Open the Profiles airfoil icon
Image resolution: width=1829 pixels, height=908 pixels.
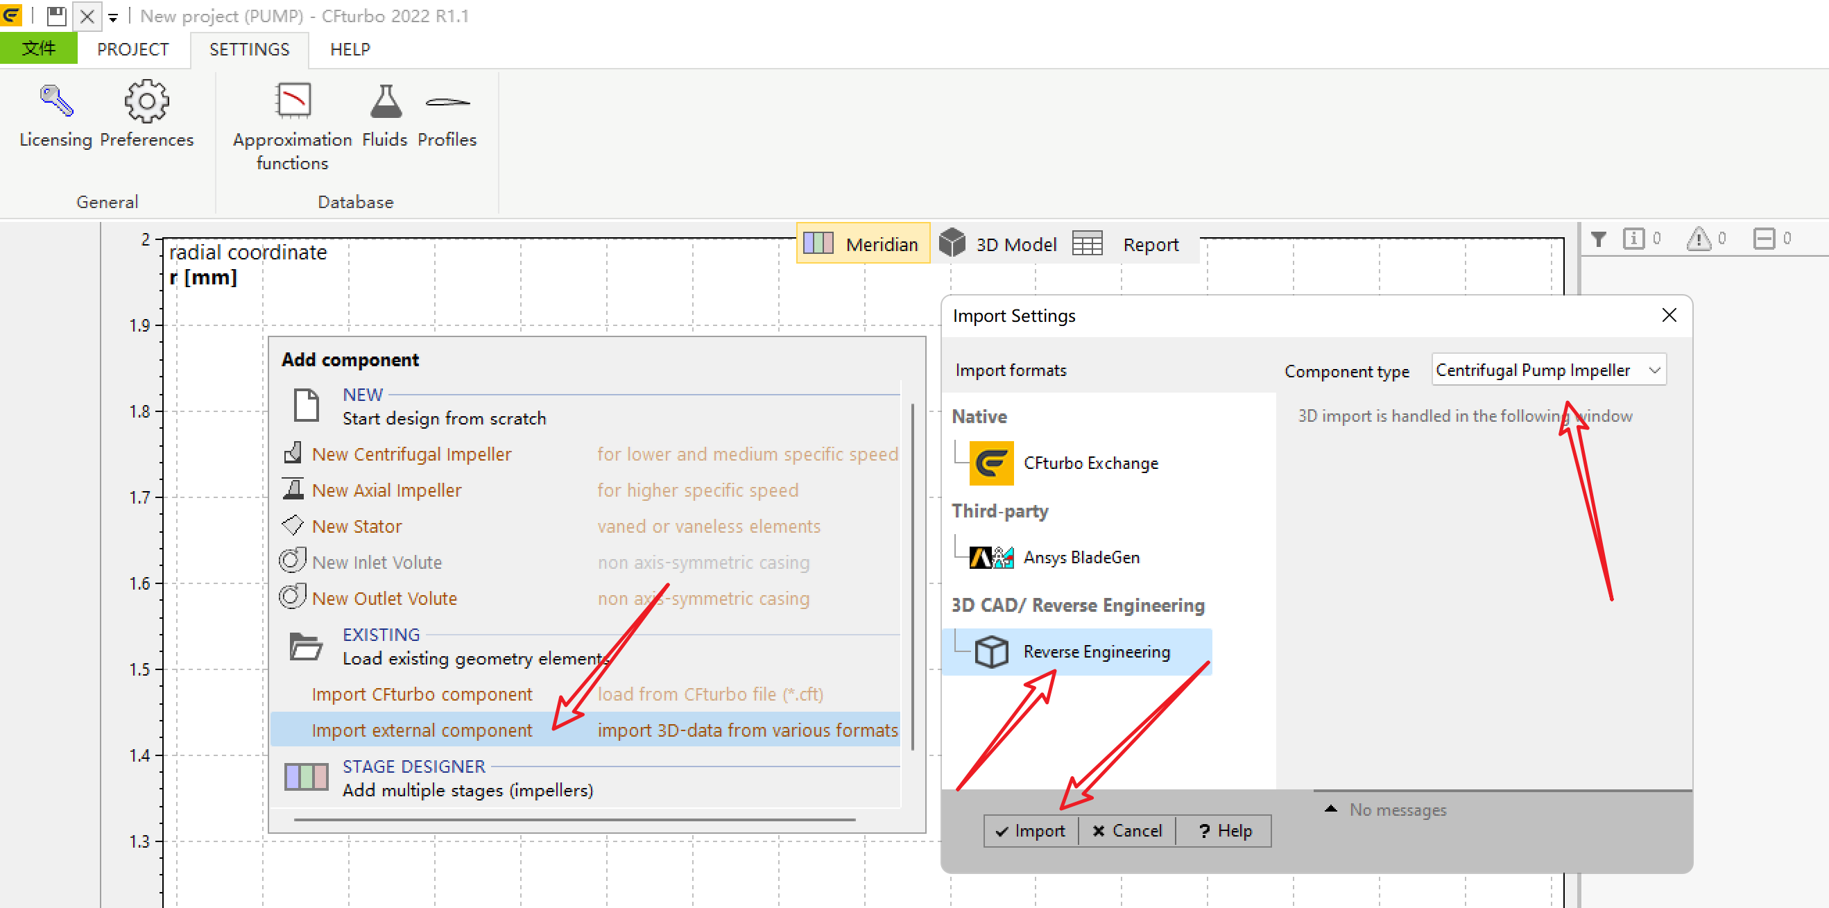coord(447,102)
